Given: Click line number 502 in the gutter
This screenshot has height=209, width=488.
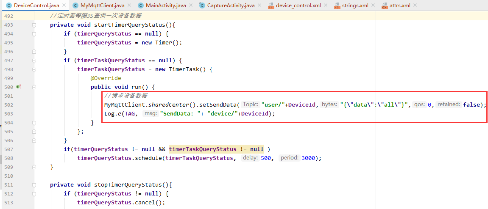Looking at the screenshot, I should pos(9,104).
